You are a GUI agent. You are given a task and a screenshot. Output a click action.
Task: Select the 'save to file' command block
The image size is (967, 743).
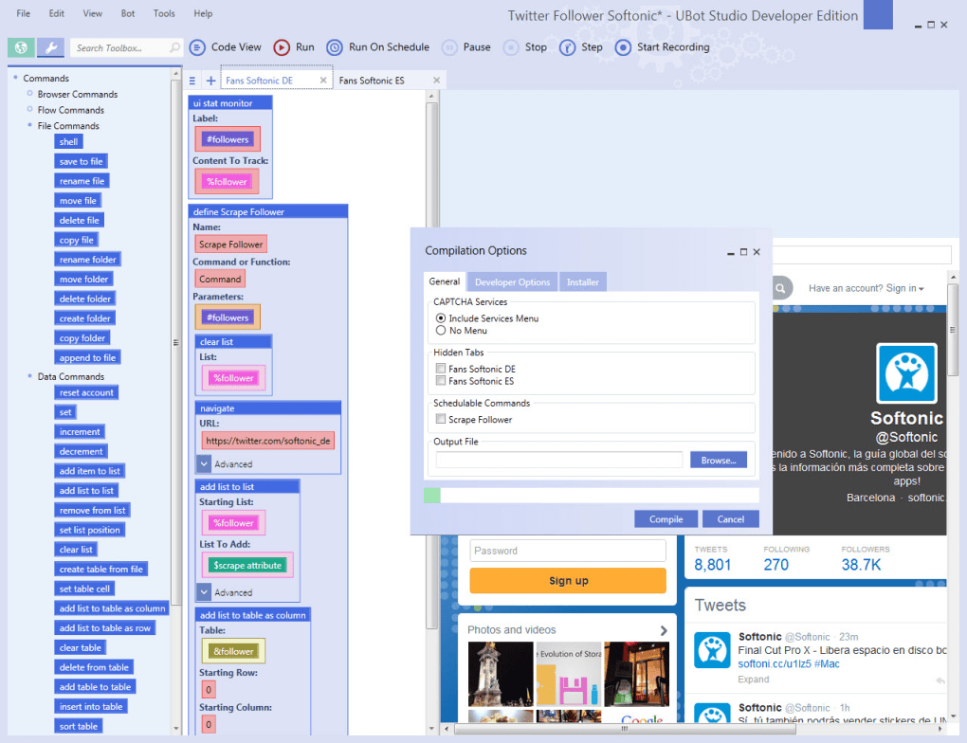[x=81, y=161]
